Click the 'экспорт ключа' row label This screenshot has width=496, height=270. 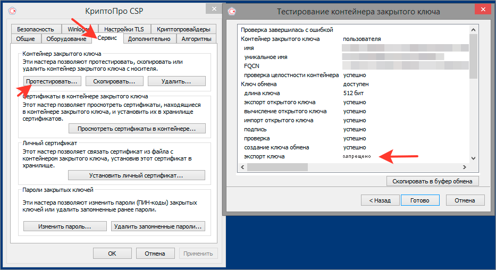(264, 156)
